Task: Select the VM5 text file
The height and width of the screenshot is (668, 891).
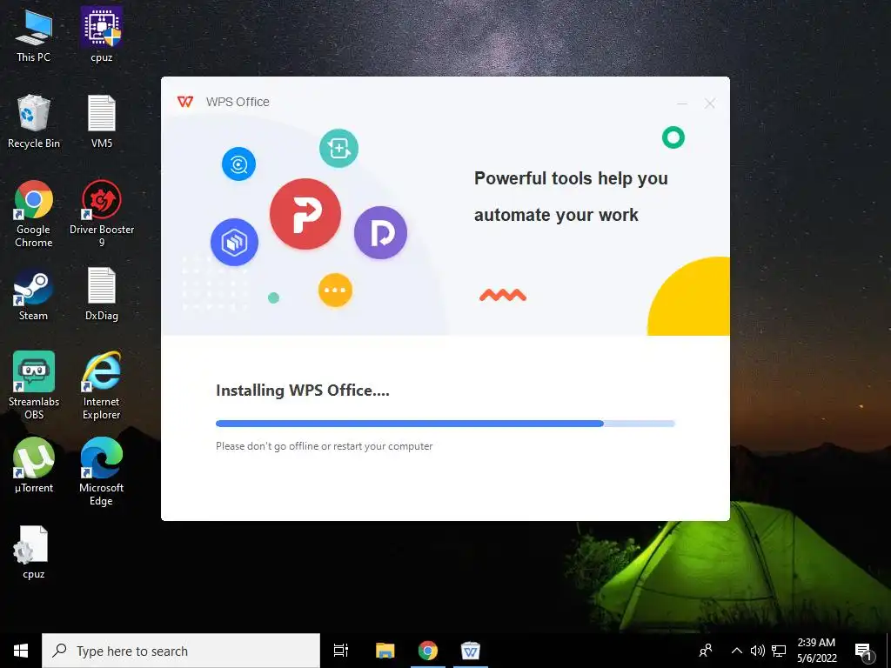Action: coord(102,122)
